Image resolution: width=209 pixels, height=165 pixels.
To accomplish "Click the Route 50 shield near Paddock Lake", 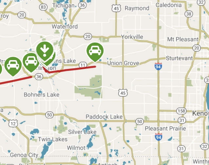I will point(140,122).
